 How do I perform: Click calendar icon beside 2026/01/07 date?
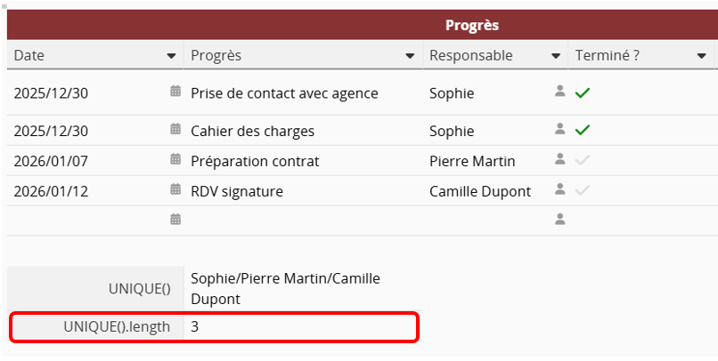(175, 160)
